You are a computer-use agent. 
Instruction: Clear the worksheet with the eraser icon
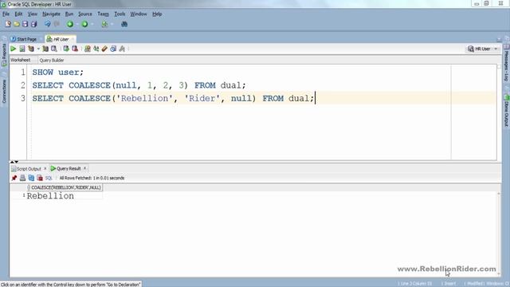point(104,49)
